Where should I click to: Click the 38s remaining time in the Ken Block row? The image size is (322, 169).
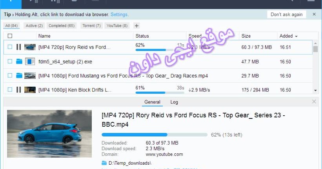point(180,88)
